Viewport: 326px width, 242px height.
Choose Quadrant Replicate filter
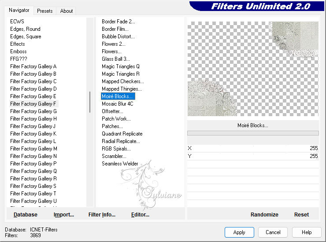click(x=122, y=134)
